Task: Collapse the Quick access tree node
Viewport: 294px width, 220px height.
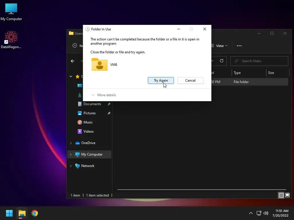Action: point(71,76)
